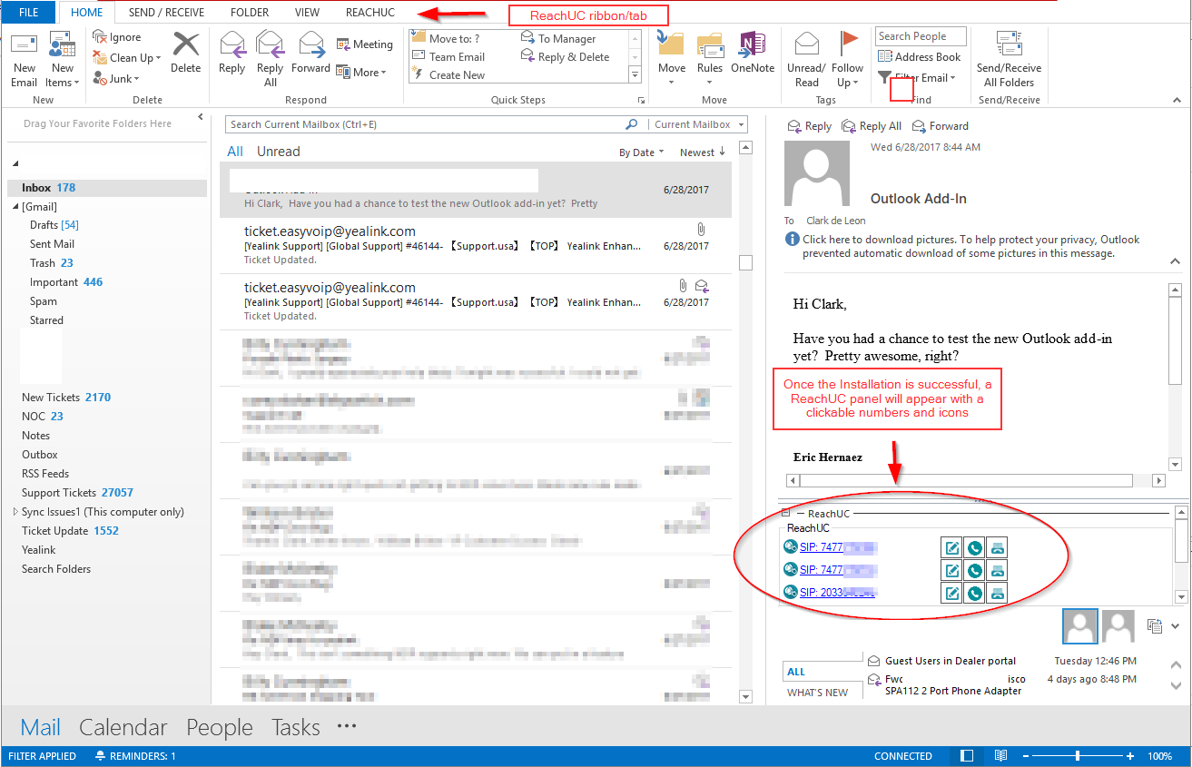Open the New Items dropdown
Viewport: 1192px width, 767px height.
[x=63, y=60]
